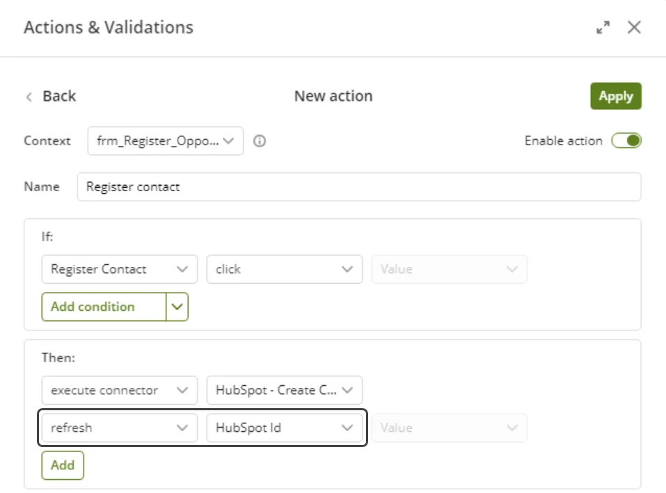The width and height of the screenshot is (666, 493).
Task: Expand the Actions & Validations panel
Action: (x=603, y=28)
